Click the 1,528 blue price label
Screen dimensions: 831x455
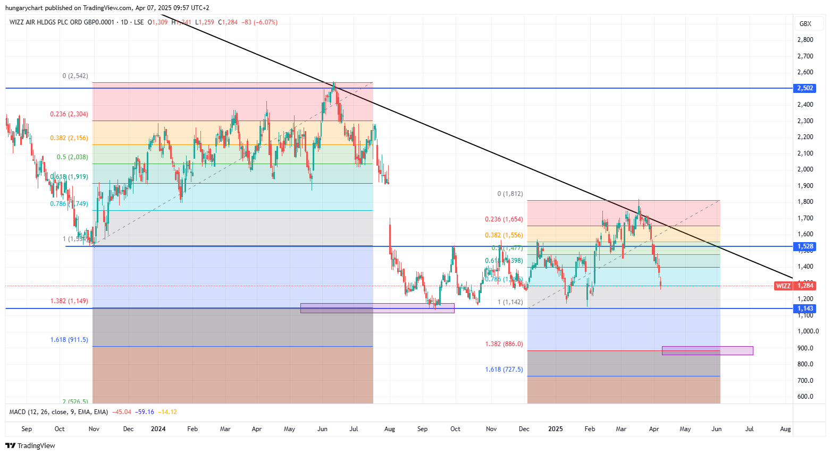[805, 246]
